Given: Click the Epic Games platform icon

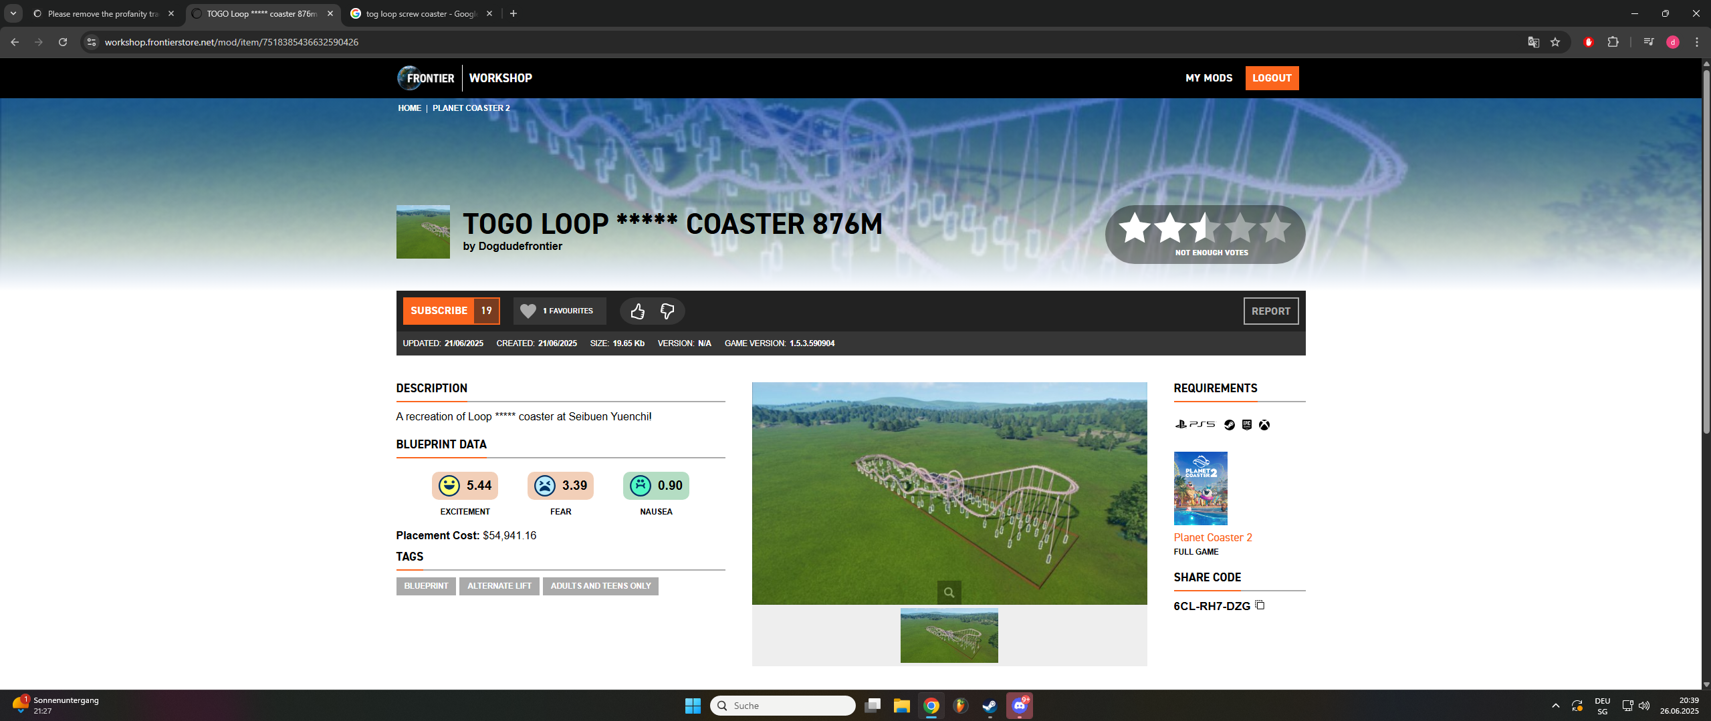Looking at the screenshot, I should click(x=1246, y=425).
